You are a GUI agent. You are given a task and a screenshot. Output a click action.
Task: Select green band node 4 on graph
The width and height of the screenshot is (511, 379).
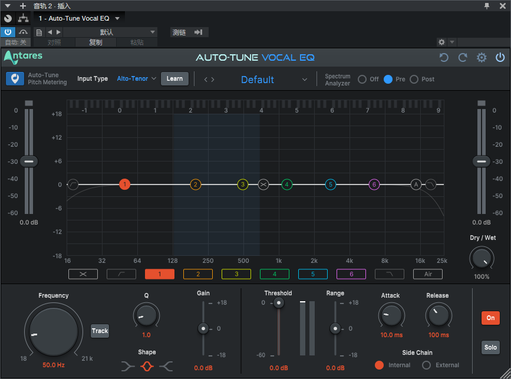coord(287,184)
